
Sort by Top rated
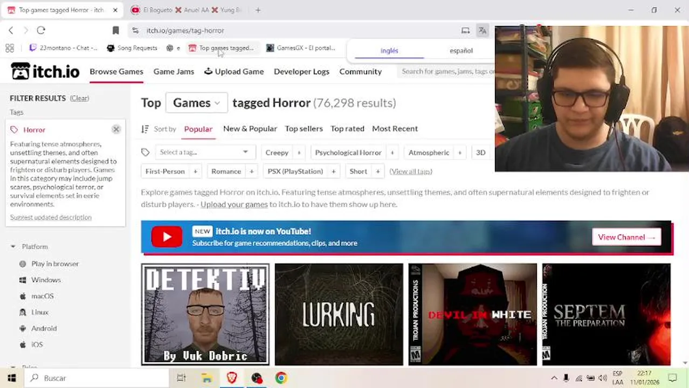pos(347,129)
